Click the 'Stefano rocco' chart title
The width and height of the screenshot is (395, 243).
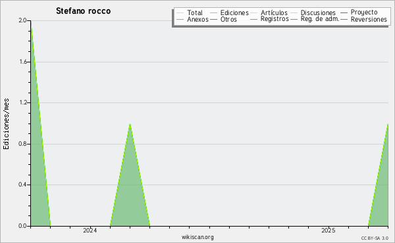(x=83, y=11)
